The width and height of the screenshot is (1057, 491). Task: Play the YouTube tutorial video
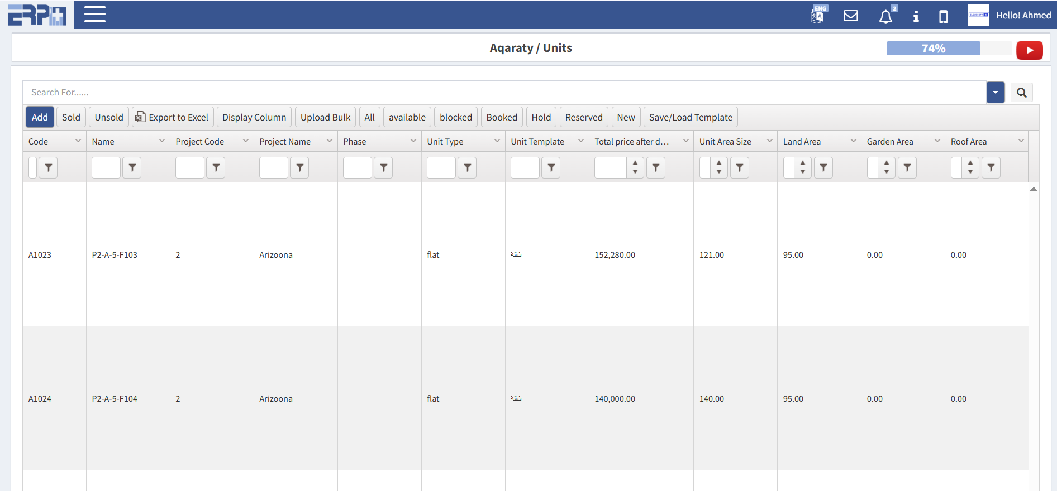click(x=1029, y=50)
